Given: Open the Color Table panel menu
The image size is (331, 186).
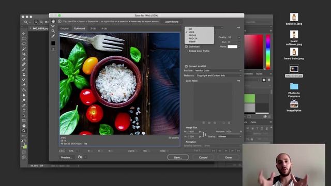Looking at the screenshot, I should [238, 81].
